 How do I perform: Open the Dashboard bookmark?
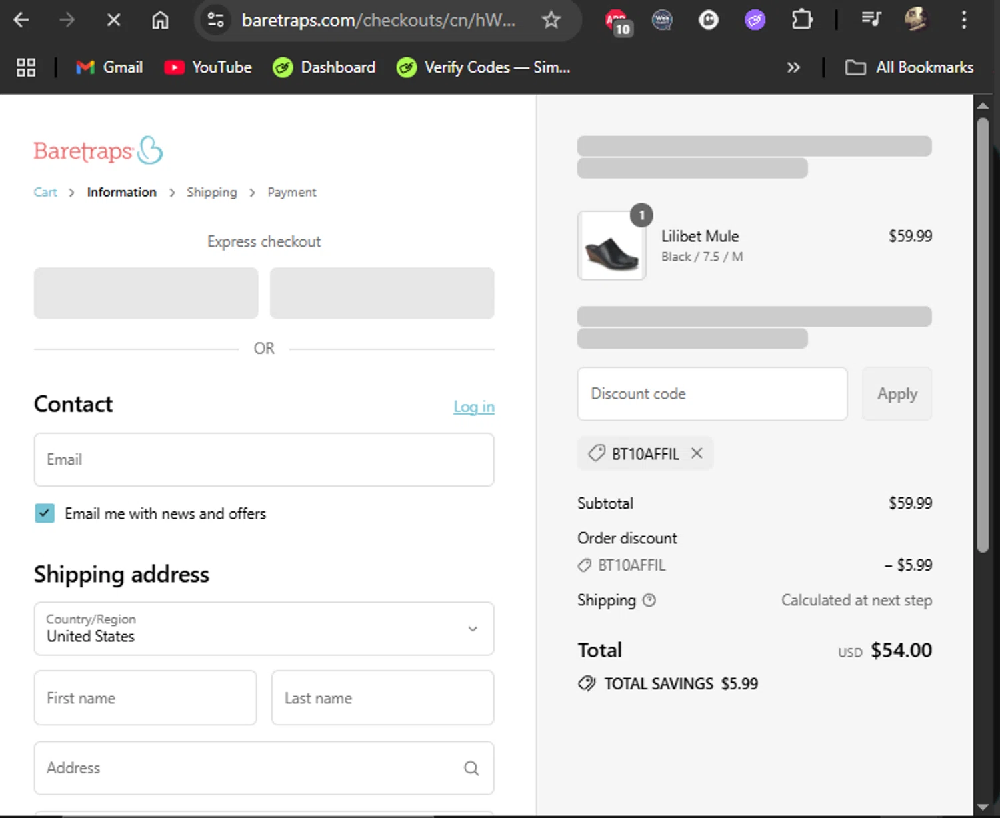[324, 67]
